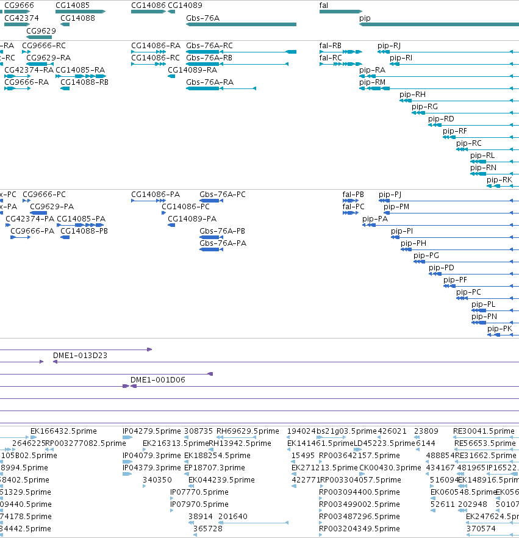Click transcript CG9629-RA
Screen dimensions: 519x538
(48, 57)
